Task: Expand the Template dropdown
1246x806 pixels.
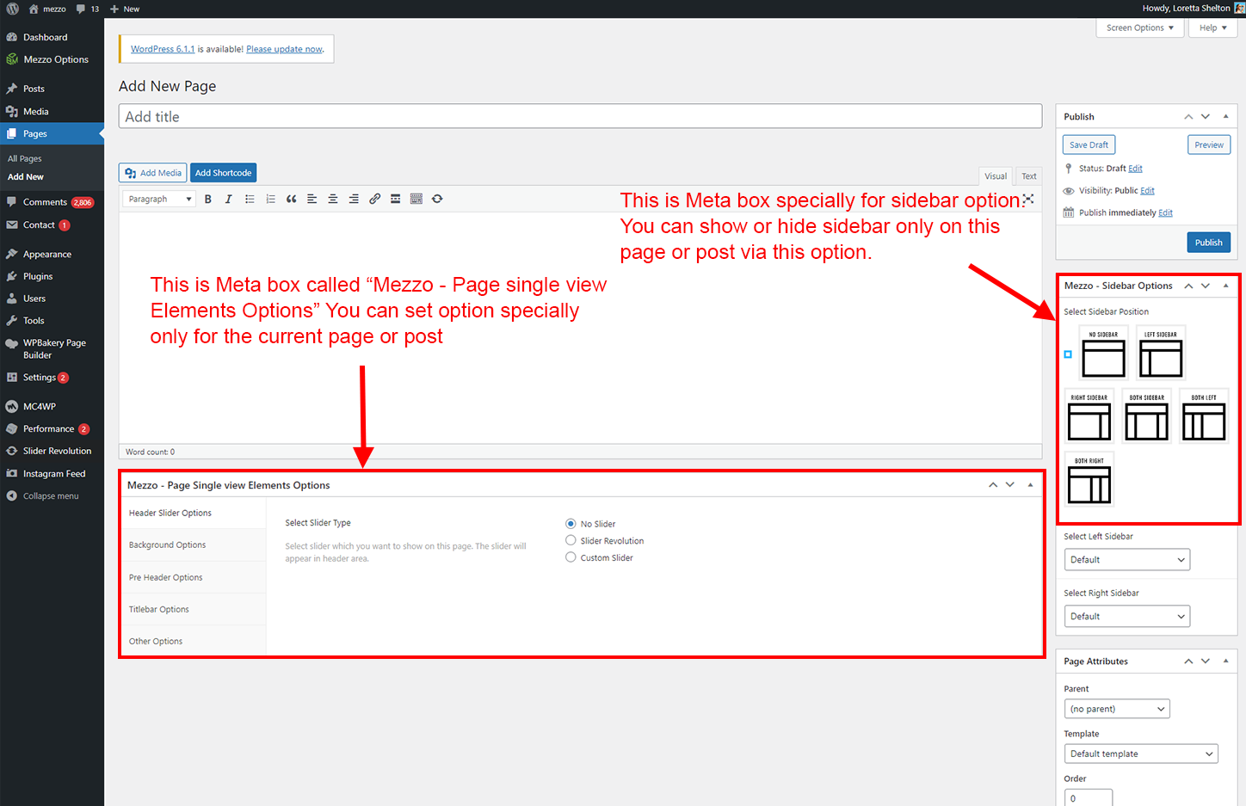Action: pyautogui.click(x=1140, y=754)
